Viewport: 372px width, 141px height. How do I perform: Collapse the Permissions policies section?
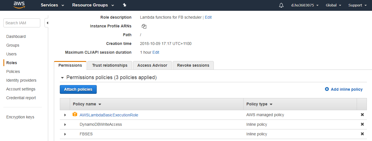coord(62,78)
